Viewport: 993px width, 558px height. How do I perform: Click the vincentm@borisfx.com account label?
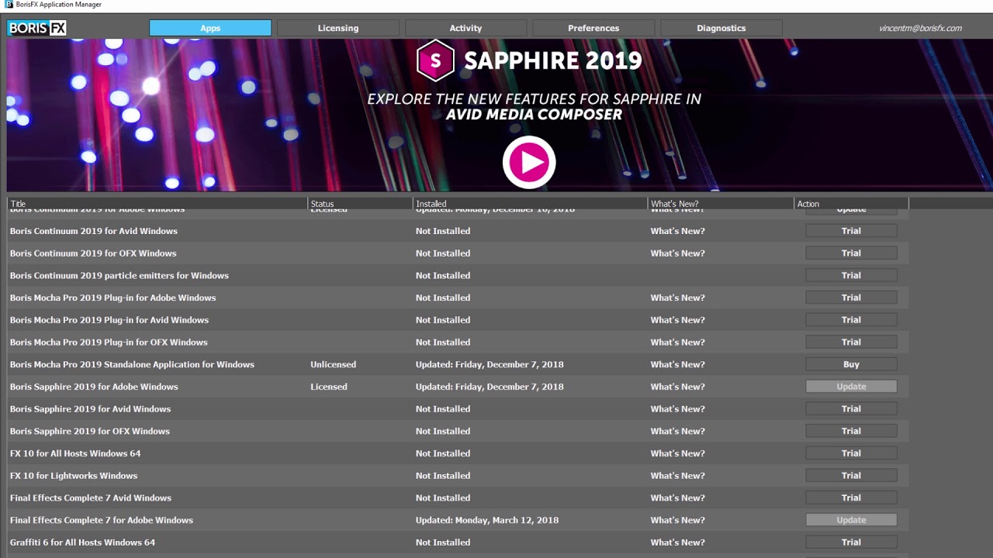tap(920, 28)
